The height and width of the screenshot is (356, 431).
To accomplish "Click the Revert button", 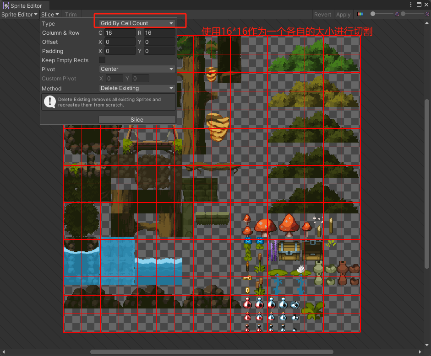I will tap(322, 15).
